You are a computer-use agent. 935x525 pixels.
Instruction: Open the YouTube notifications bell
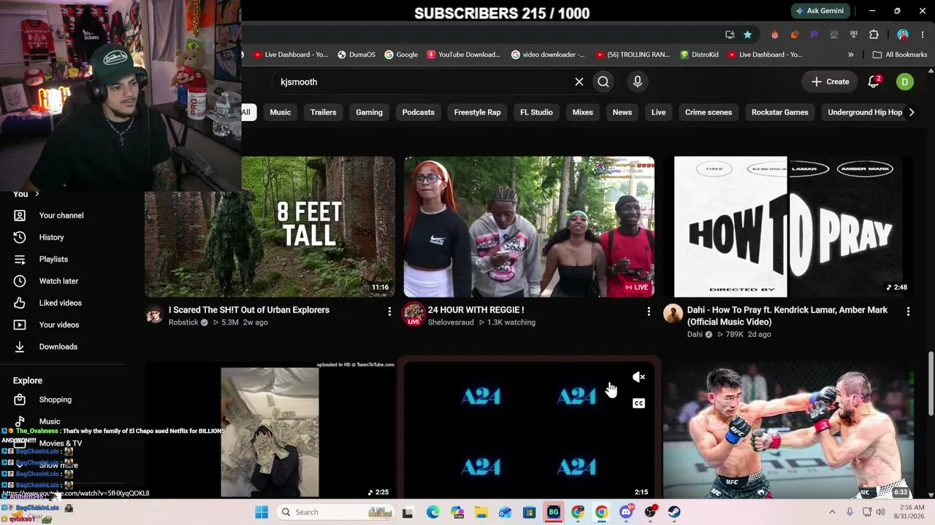874,82
